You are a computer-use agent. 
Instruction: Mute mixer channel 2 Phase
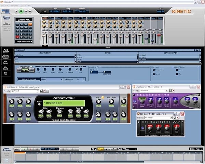[x=50, y=30]
